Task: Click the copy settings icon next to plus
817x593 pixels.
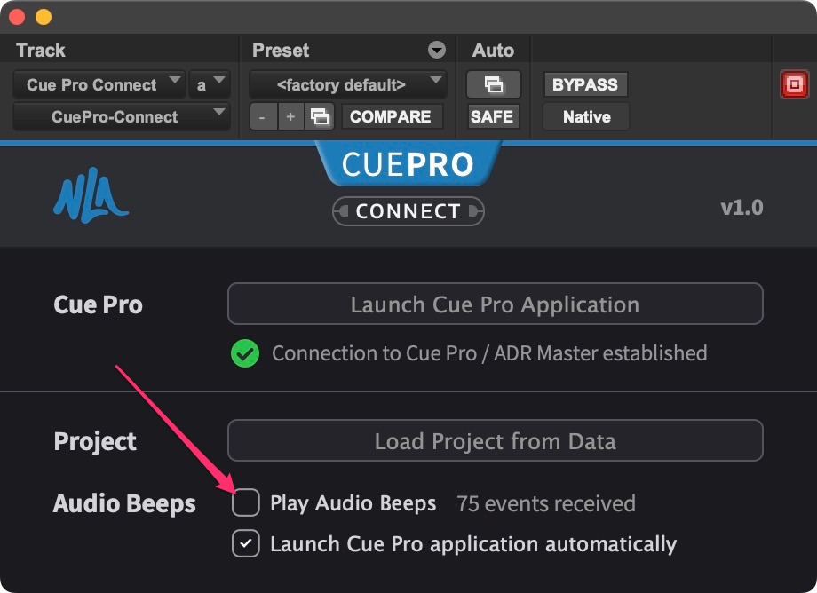Action: coord(320,116)
